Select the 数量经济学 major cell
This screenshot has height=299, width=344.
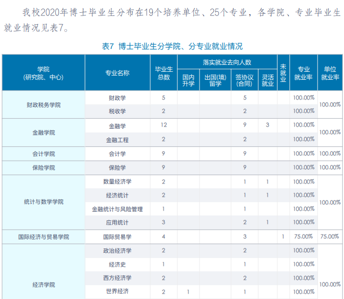[x=117, y=181]
